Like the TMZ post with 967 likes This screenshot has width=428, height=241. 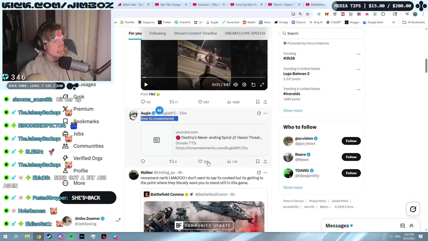203,102
